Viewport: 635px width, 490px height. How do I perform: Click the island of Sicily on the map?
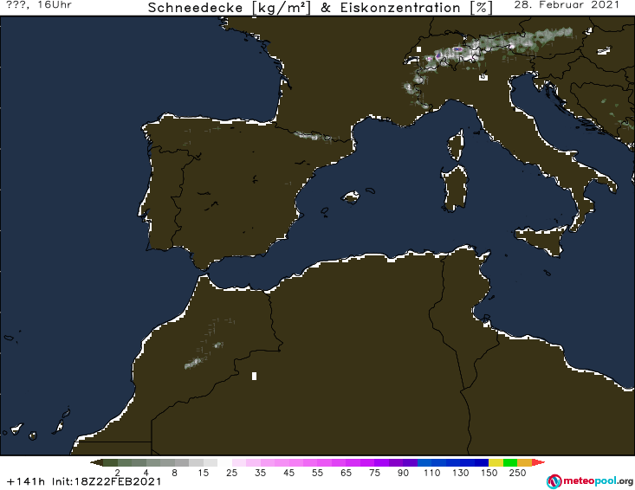[x=542, y=240]
